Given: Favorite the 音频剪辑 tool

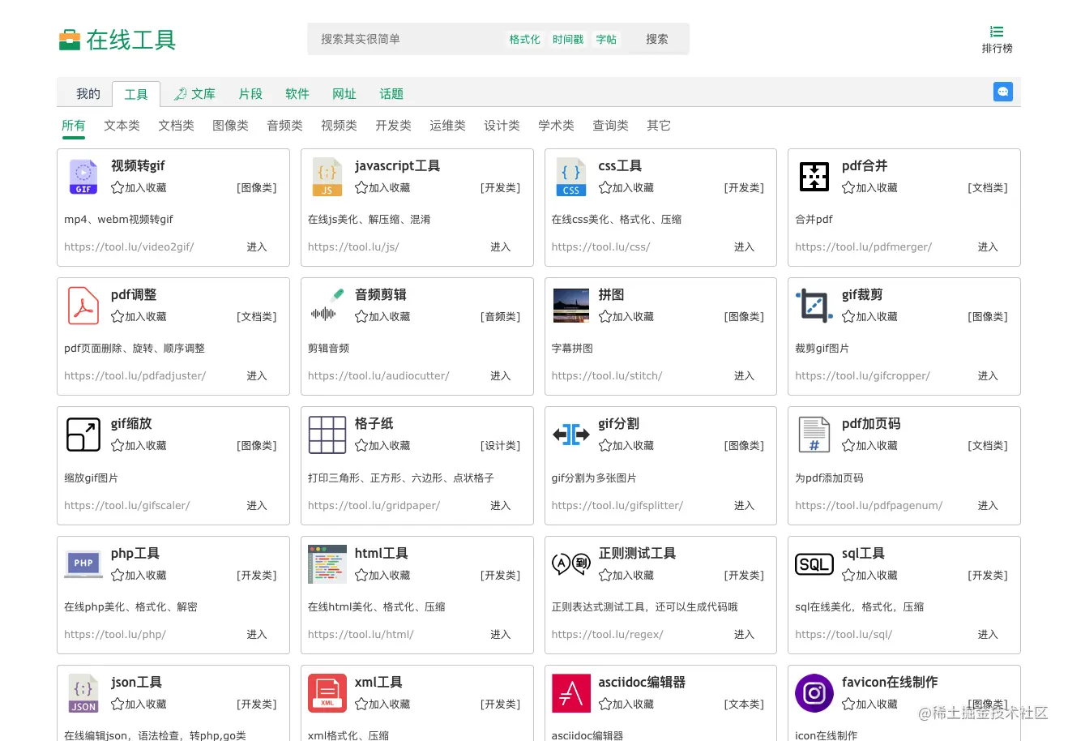Looking at the screenshot, I should pyautogui.click(x=382, y=317).
